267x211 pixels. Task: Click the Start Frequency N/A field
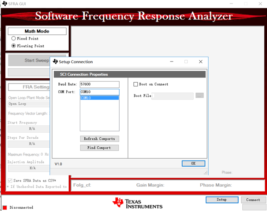pos(29,129)
